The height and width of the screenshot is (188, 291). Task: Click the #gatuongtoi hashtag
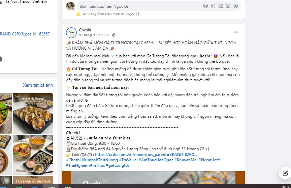point(117,165)
